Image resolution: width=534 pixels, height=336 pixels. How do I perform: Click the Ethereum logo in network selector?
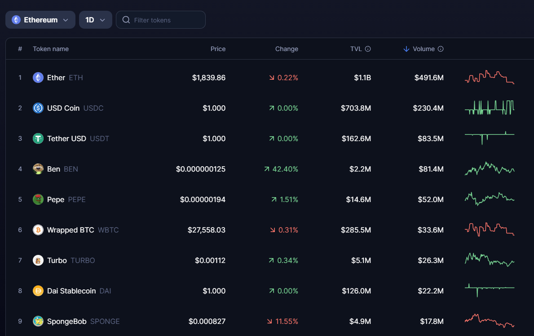[x=16, y=20]
